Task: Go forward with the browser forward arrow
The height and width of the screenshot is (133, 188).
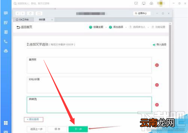Action: click(x=23, y=13)
